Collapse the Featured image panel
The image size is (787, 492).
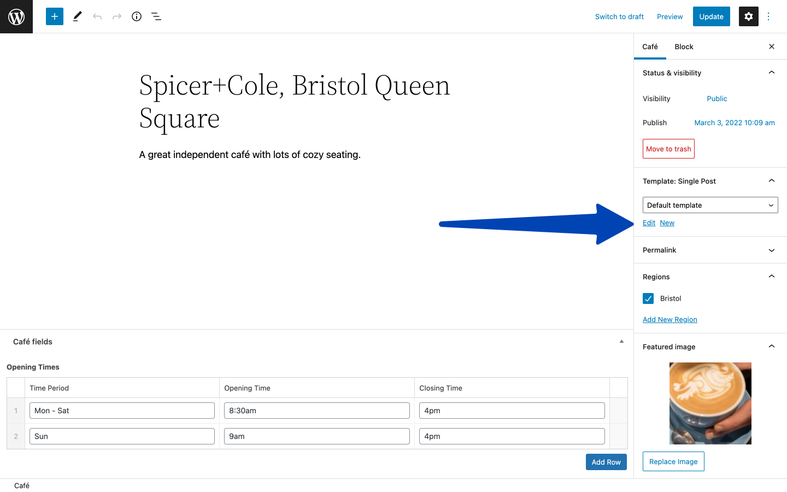point(710,347)
